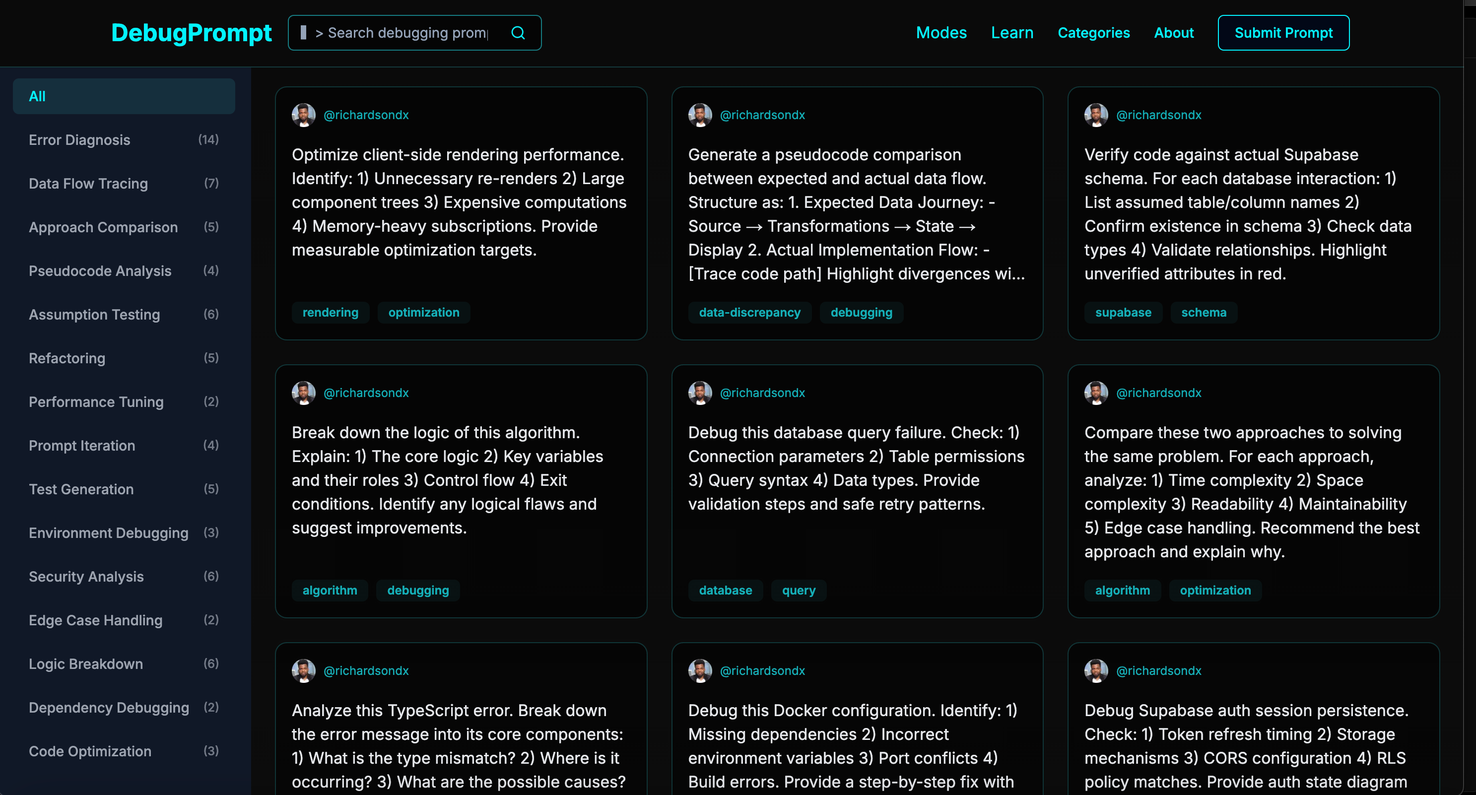
Task: Click the data-discrepancy tag
Action: point(749,313)
